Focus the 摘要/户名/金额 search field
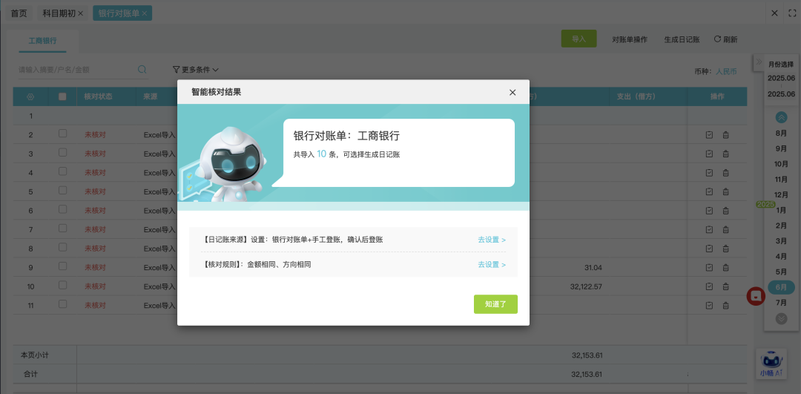 click(76, 70)
